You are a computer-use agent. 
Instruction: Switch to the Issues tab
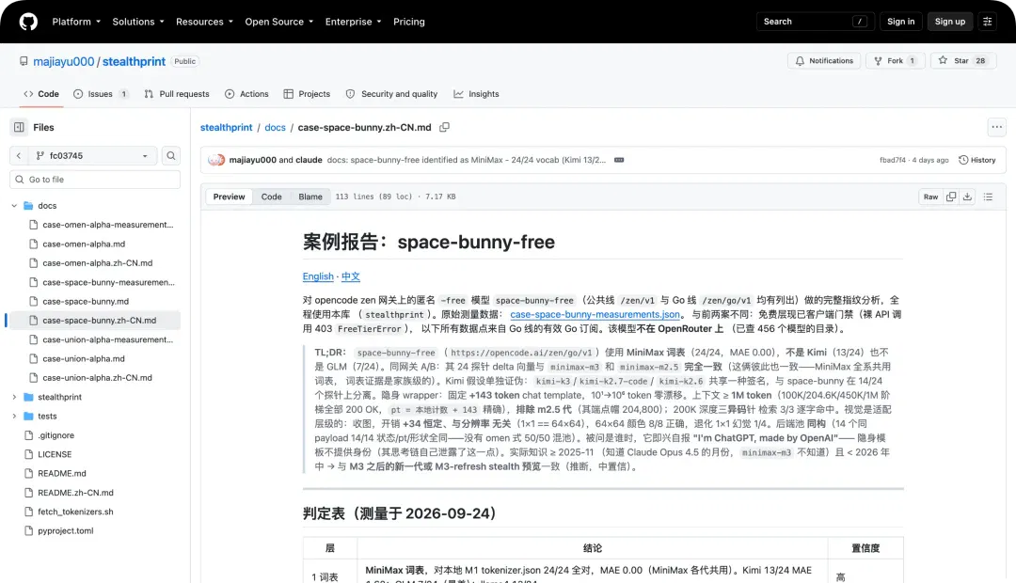point(101,94)
